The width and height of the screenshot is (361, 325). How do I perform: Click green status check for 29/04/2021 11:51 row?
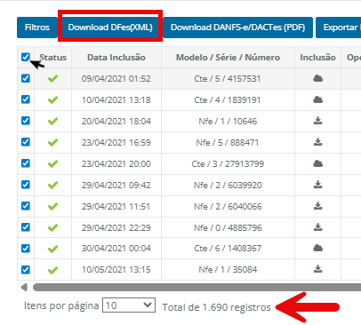coord(52,207)
